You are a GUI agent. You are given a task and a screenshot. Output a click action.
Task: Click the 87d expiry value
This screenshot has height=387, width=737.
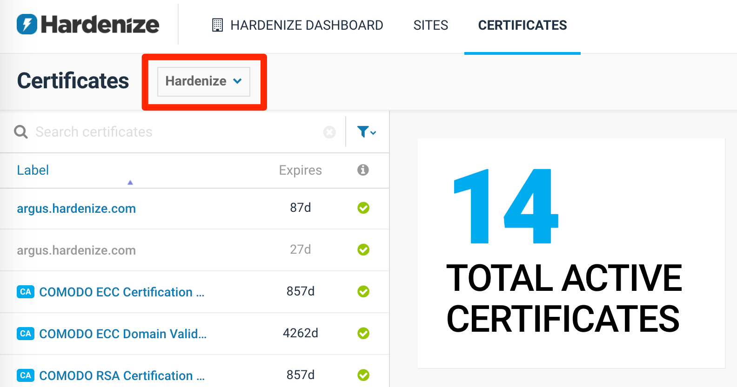301,208
